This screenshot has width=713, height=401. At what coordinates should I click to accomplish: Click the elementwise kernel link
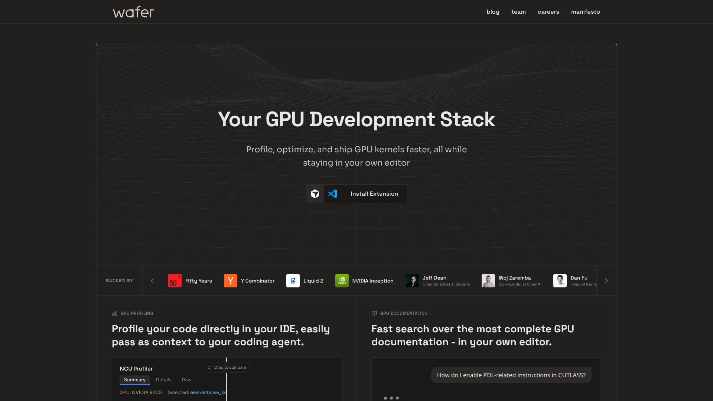[x=208, y=392]
